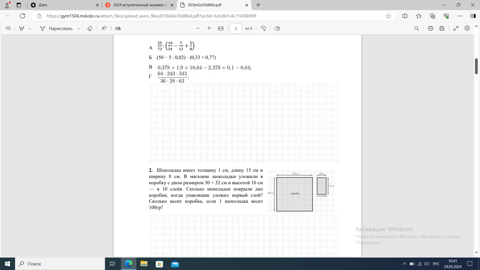Click the vertical scrollbar thumb
This screenshot has width=480, height=270.
pos(476,66)
